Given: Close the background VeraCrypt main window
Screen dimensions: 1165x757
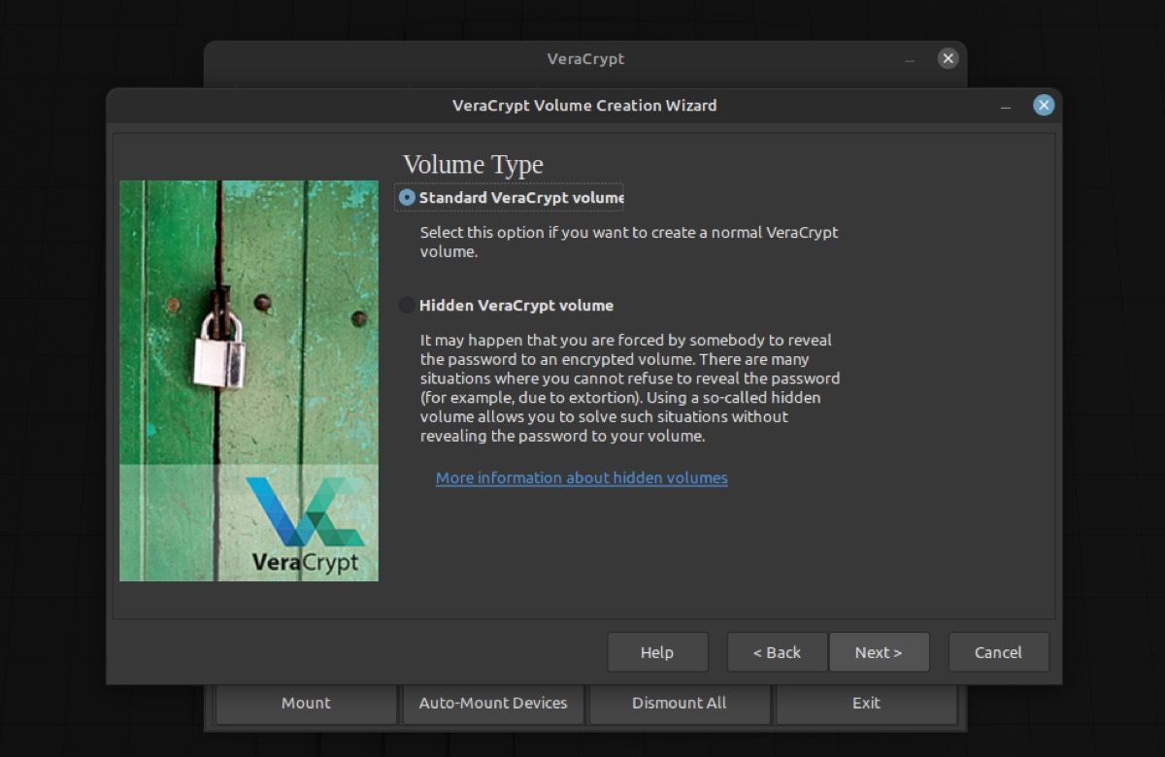Looking at the screenshot, I should tap(948, 58).
